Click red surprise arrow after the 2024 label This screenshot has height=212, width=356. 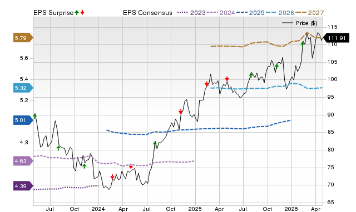pos(112,176)
